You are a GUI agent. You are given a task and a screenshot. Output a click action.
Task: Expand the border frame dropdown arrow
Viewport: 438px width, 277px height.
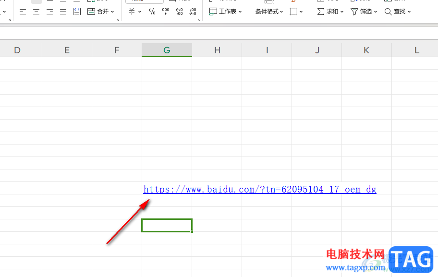pos(301,12)
